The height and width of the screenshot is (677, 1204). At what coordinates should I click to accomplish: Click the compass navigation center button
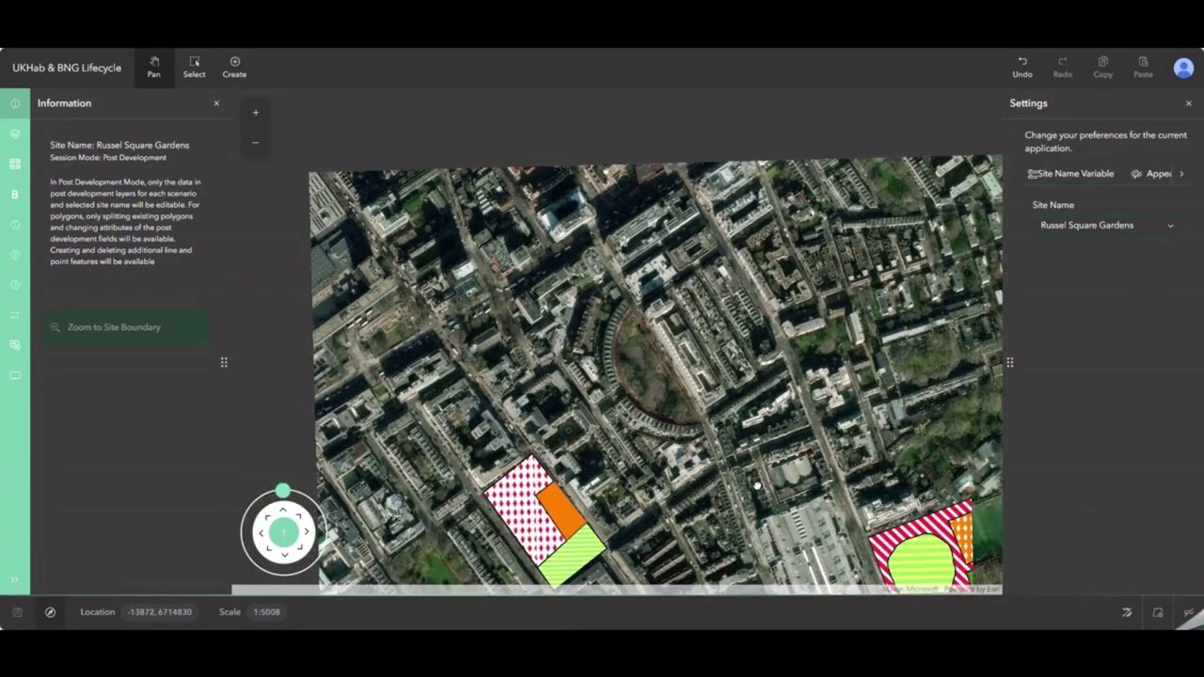283,532
